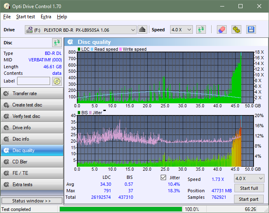Click the Position value 47731 MB
Image resolution: width=269 pixels, height=213 pixels.
[222, 191]
